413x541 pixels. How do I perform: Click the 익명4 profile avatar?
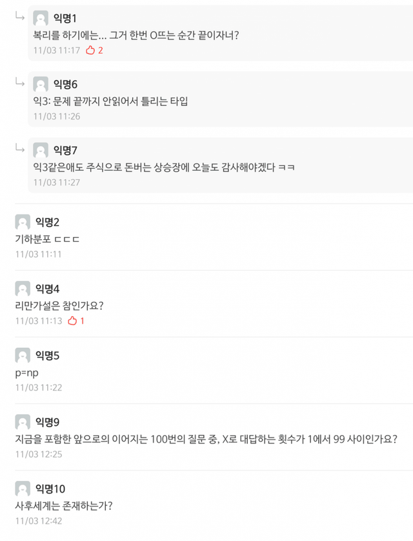(23, 288)
